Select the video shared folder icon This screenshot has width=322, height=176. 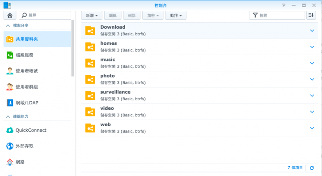[90, 112]
